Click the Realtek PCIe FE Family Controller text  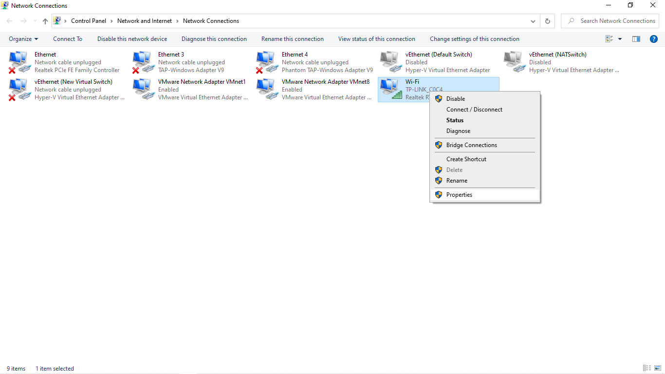(77, 70)
